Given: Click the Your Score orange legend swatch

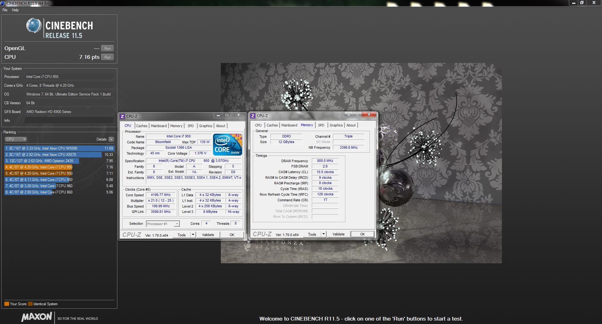Looking at the screenshot, I should (x=7, y=304).
